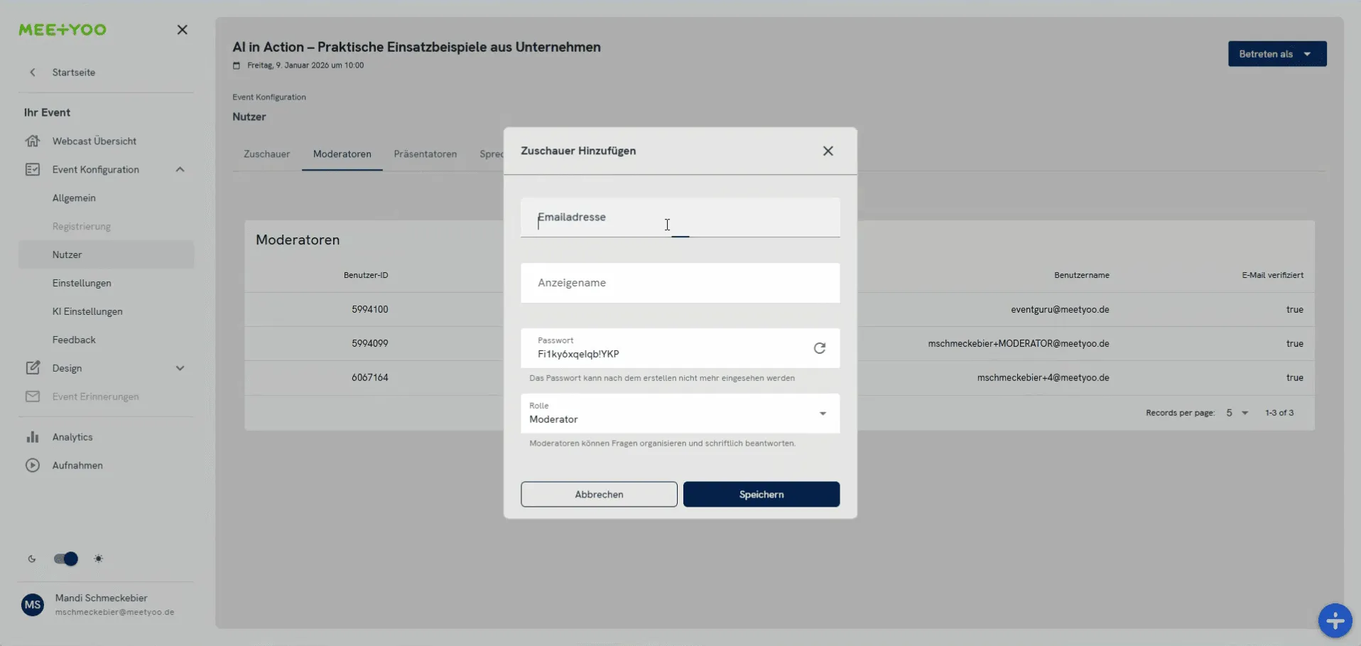Change Records per page from 5
The image size is (1361, 646).
[x=1236, y=412]
